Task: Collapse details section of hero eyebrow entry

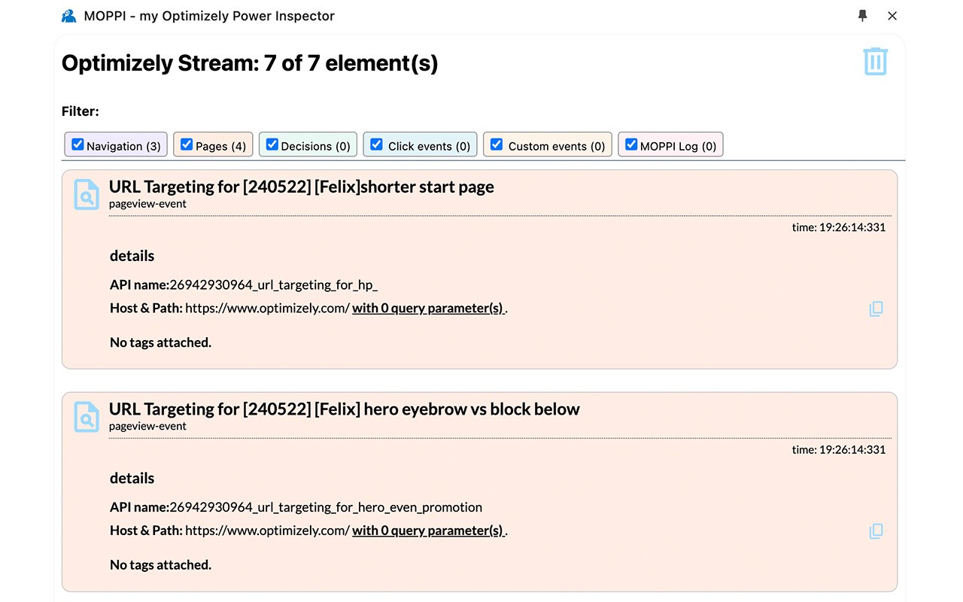Action: tap(132, 479)
